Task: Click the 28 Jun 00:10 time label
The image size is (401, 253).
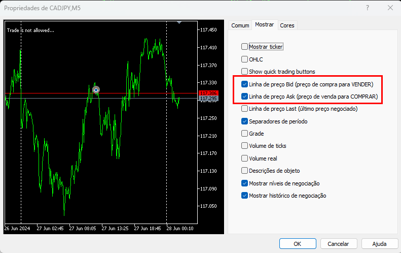Action: coord(180,229)
